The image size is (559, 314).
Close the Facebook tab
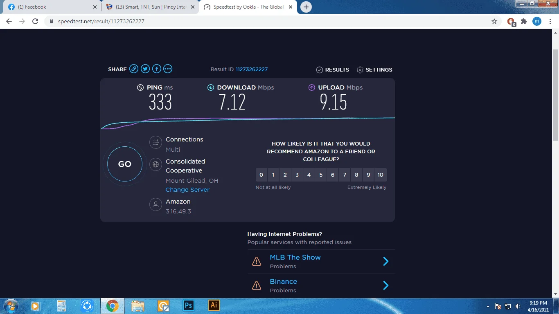pyautogui.click(x=95, y=7)
